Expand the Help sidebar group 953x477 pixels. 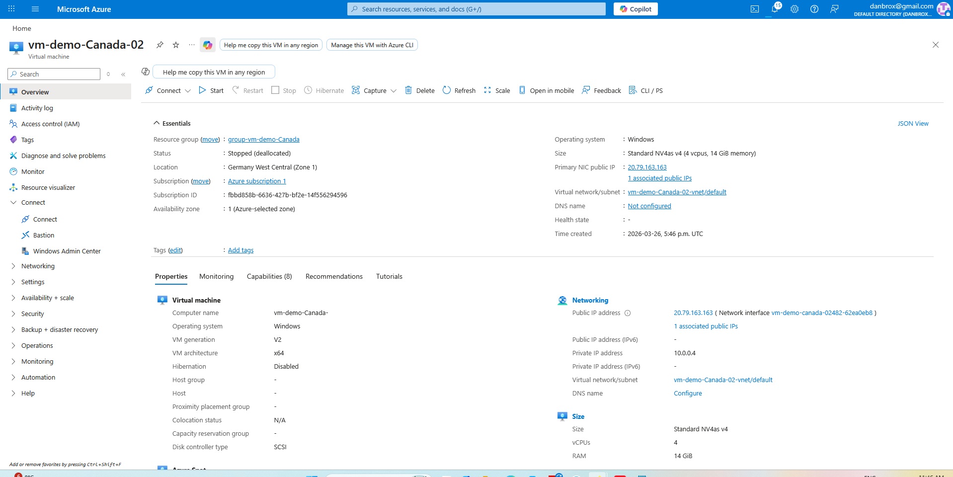(13, 394)
